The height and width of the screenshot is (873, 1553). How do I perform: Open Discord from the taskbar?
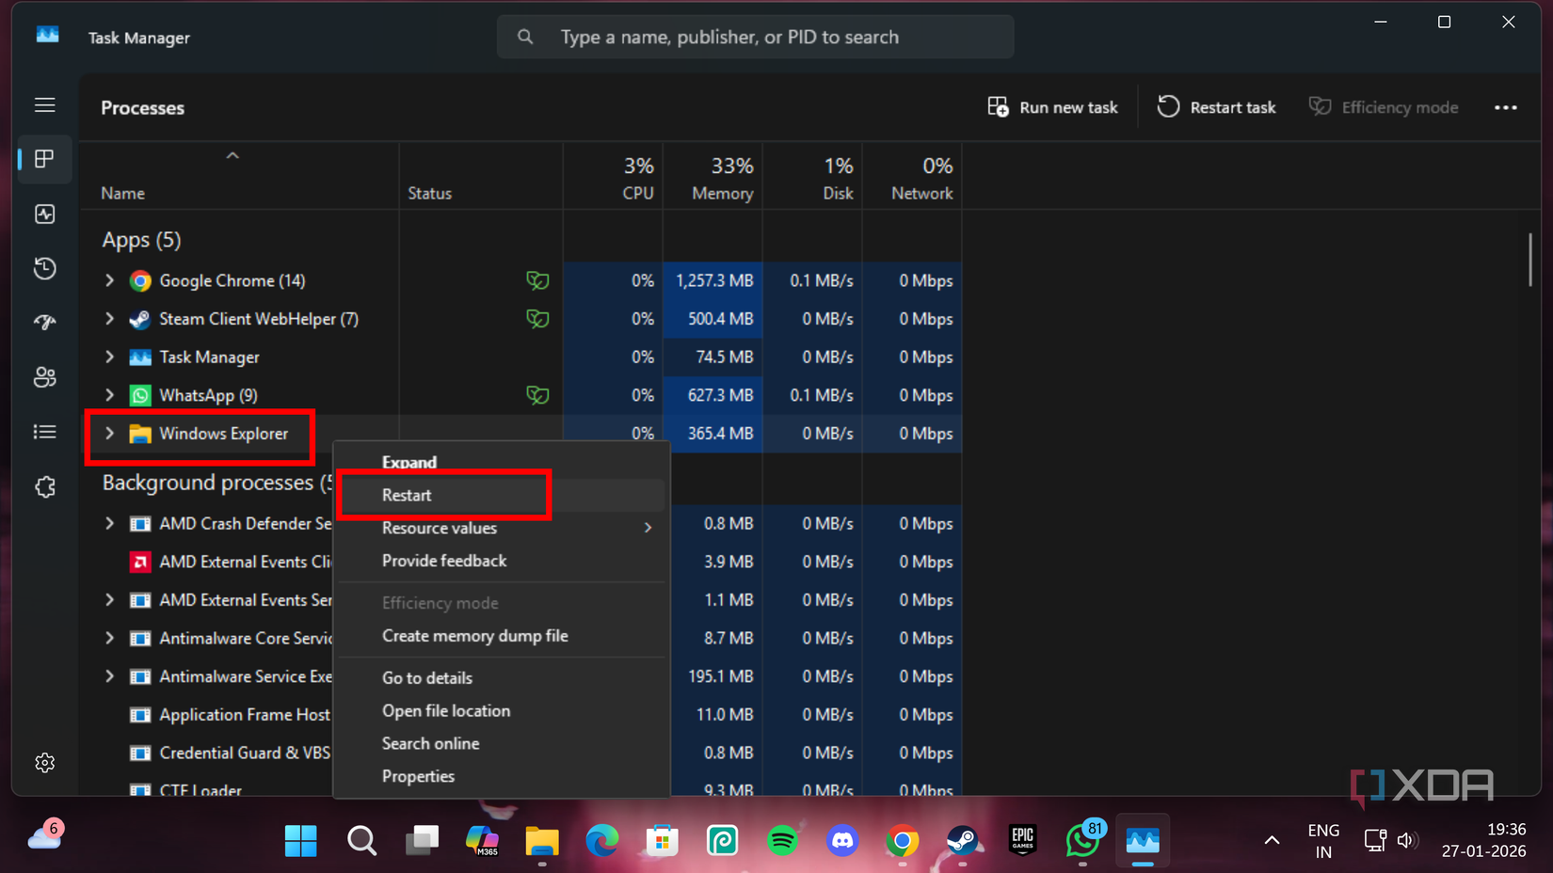pyautogui.click(x=842, y=840)
